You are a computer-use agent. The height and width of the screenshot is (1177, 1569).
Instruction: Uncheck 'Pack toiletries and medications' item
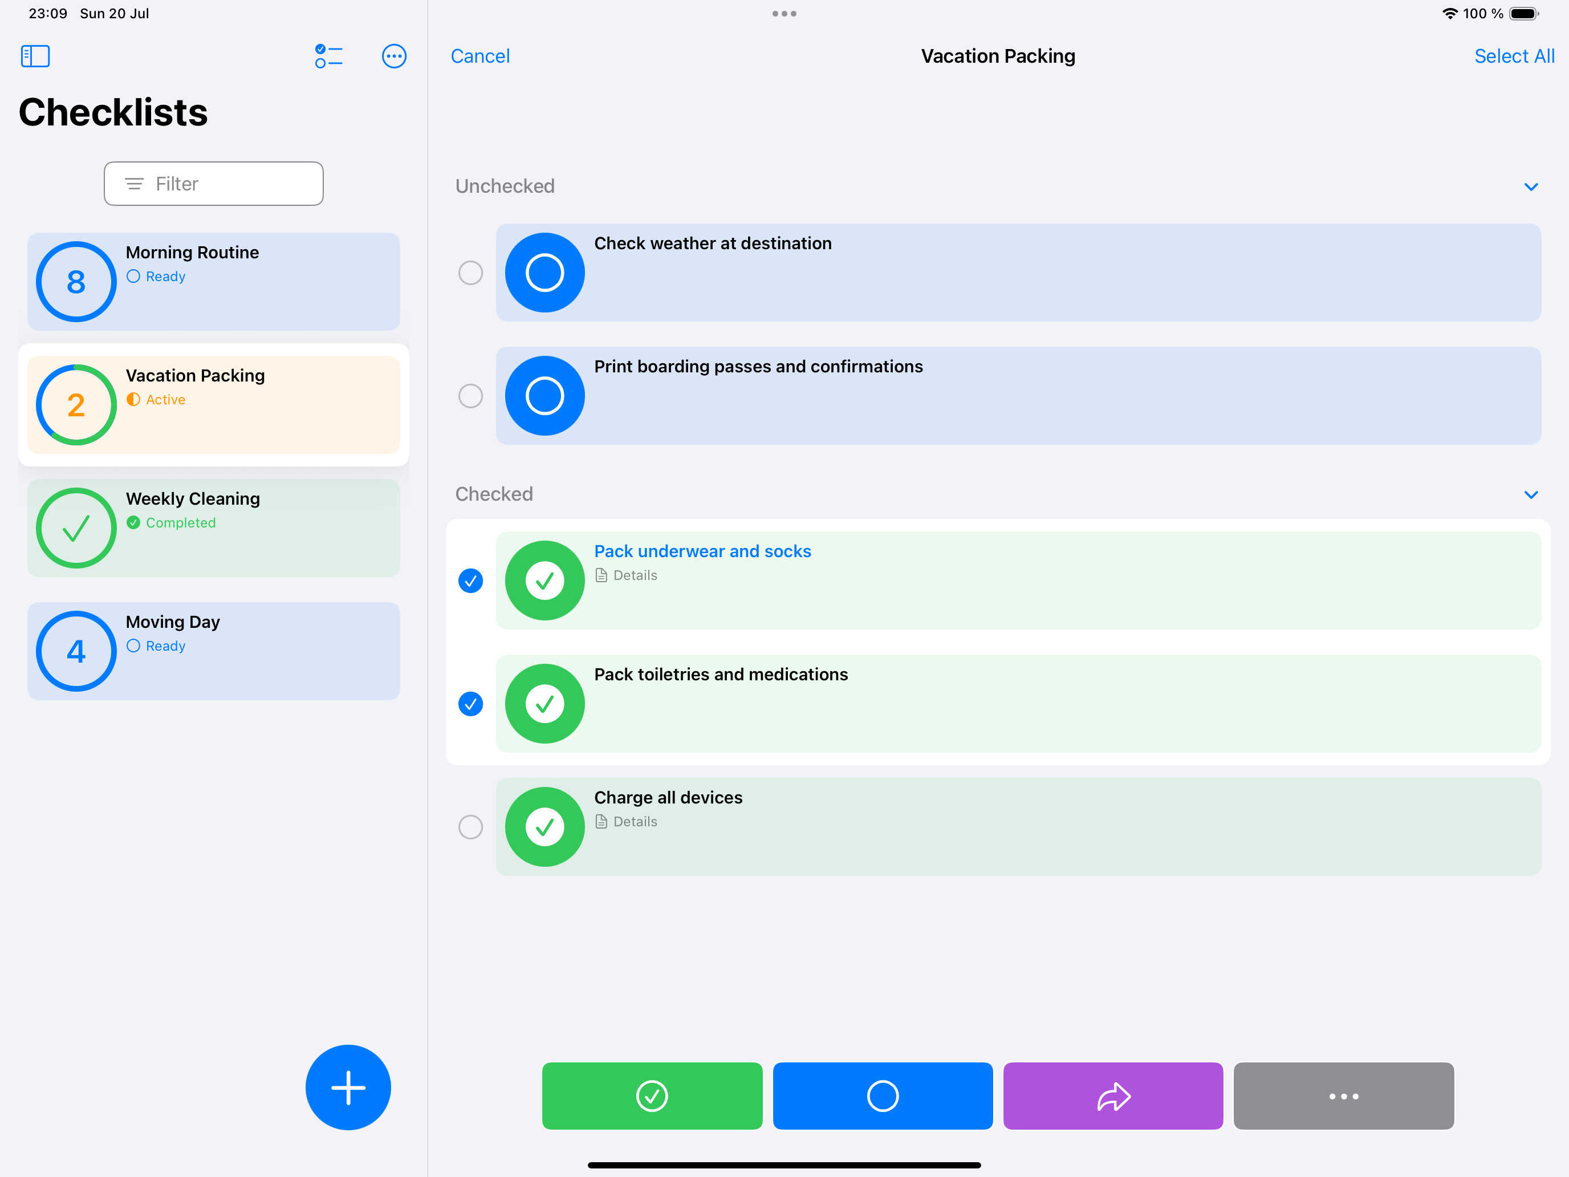(x=544, y=703)
